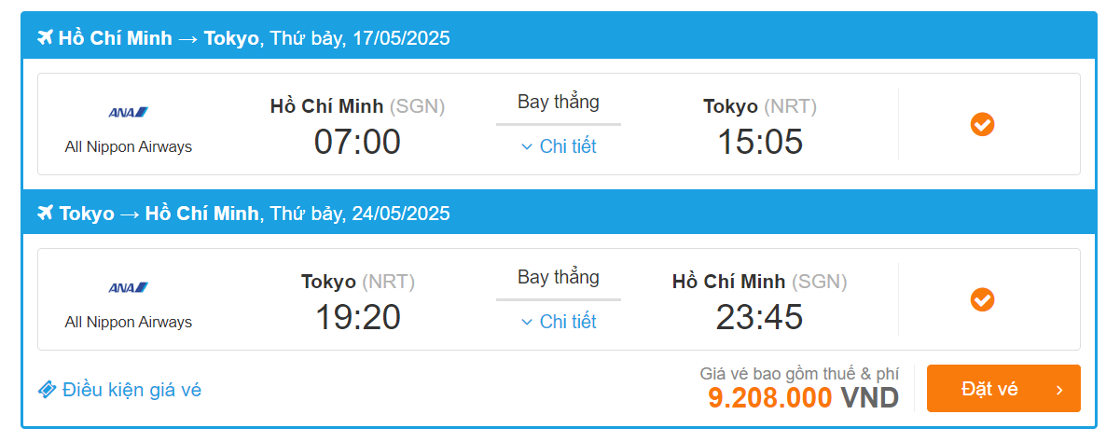
Task: Click the arrow icon on Đặt vé button
Action: pos(1058,390)
